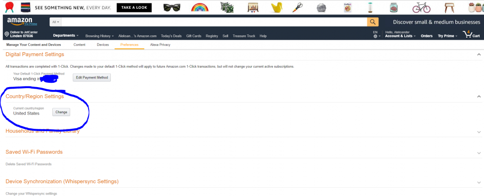Click the globe language icon

click(375, 37)
